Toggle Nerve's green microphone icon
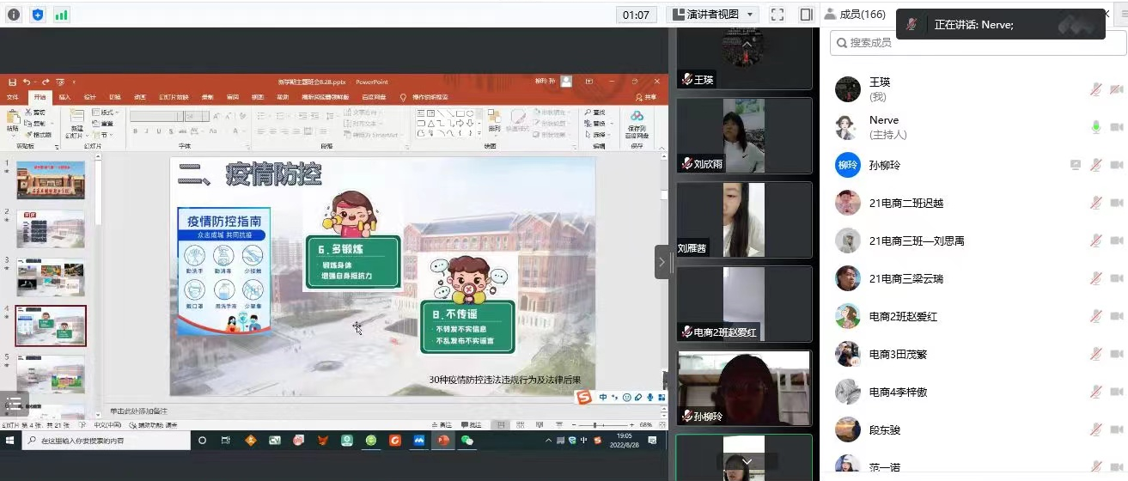 1096,127
